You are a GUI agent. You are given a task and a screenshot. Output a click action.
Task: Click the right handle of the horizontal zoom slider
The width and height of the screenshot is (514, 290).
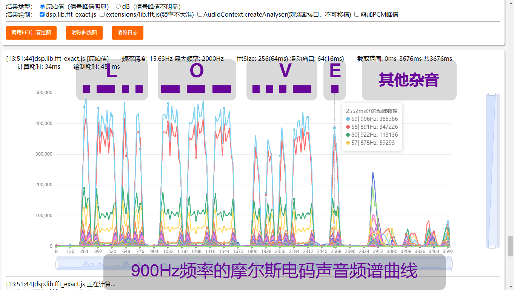coord(451,264)
